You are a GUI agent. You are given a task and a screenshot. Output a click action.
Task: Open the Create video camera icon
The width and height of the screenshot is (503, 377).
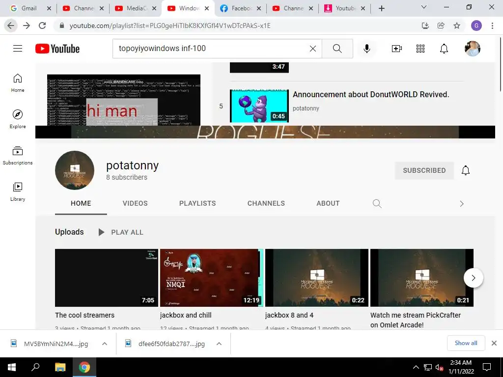point(397,49)
